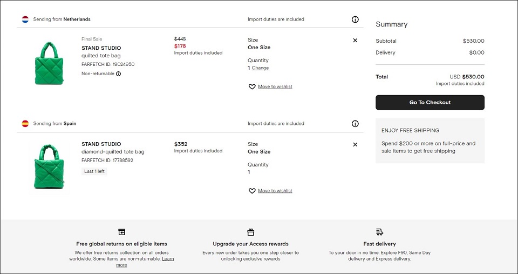Click 'Non-returnable' label text
This screenshot has width=518, height=274.
(x=98, y=74)
